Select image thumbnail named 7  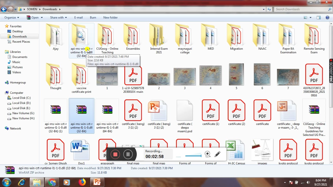(288, 79)
